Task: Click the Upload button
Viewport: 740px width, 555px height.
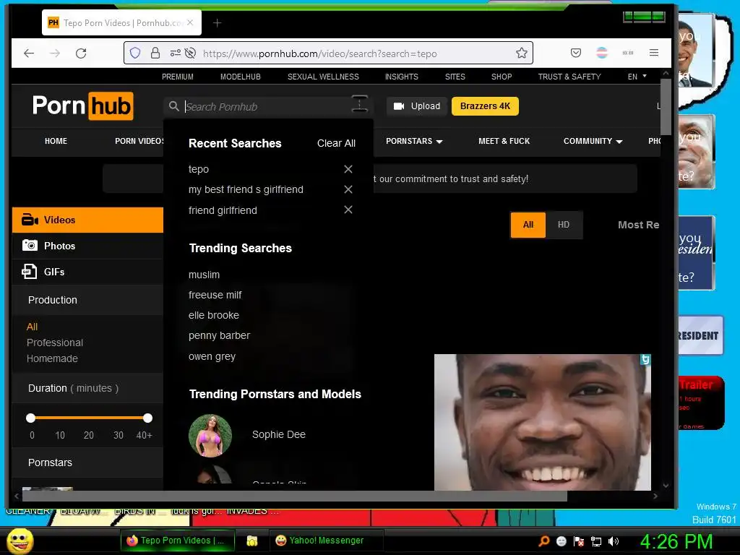Action: point(417,106)
